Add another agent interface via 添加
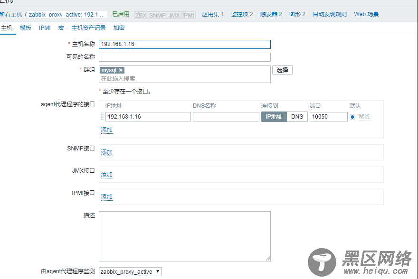Viewport: 418px width, 279px height. point(106,130)
